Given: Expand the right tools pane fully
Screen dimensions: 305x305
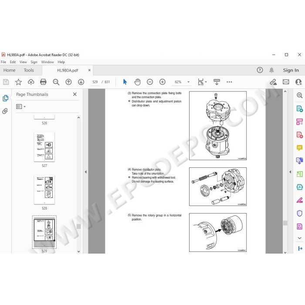Looking at the screenshot, I should (300, 248).
